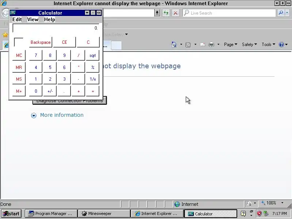
Task: Open the Calculator Edit menu
Action: [17, 19]
